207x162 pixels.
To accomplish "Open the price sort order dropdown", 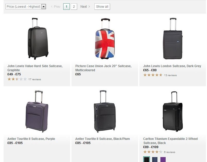I will [25, 7].
